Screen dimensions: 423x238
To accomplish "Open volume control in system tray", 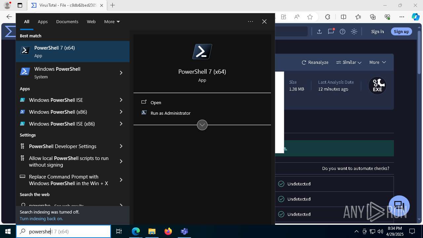I will 380,231.
